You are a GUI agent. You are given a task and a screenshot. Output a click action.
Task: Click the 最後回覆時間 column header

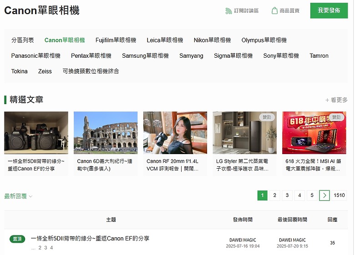[292, 220]
